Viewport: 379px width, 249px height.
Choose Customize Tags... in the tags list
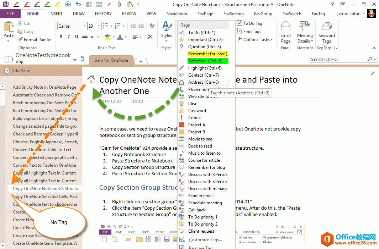tap(205, 240)
